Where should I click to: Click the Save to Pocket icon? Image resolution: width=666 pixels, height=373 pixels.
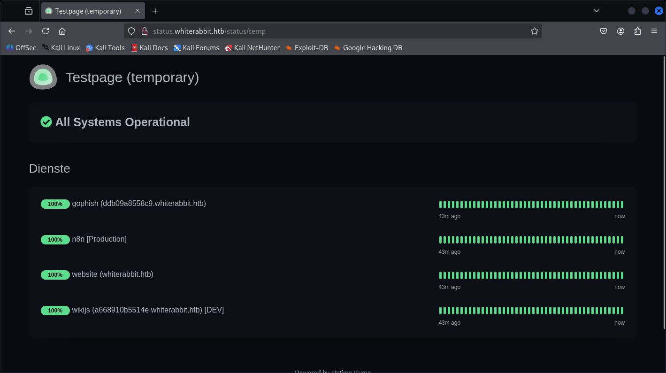point(604,31)
